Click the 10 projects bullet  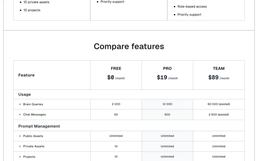coord(32,10)
